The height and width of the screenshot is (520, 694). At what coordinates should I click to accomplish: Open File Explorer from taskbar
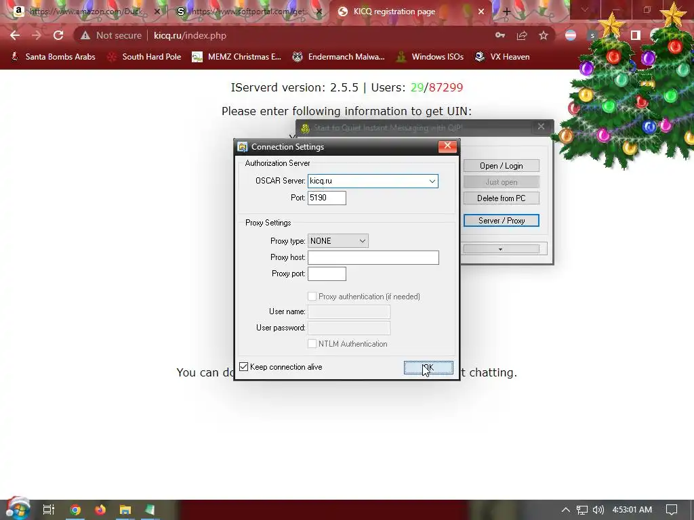[125, 510]
